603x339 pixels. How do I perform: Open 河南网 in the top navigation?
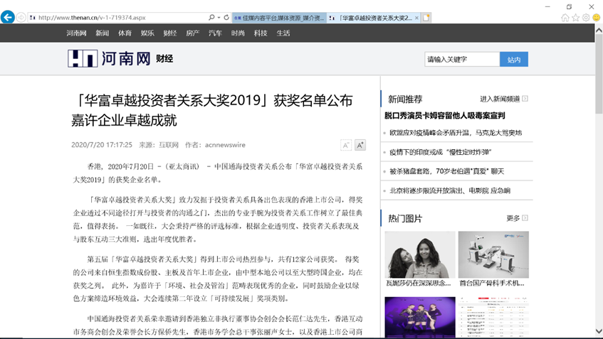click(x=76, y=33)
